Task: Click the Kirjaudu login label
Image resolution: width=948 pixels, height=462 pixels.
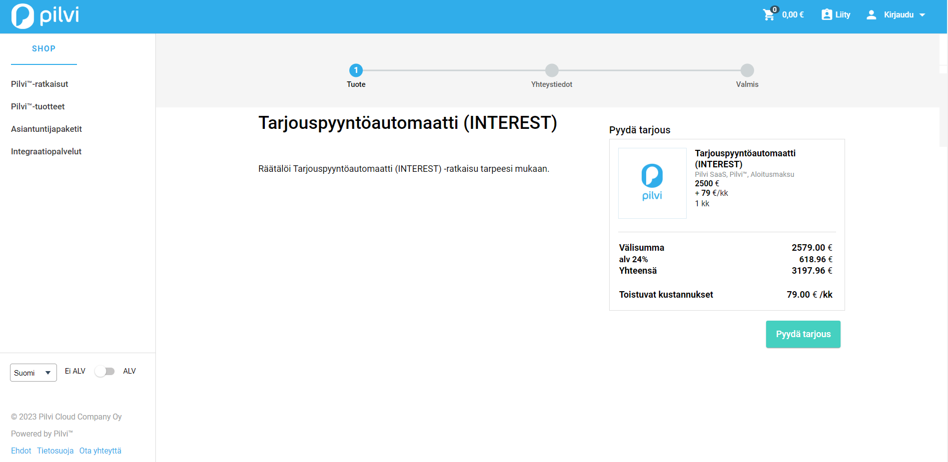Action: point(899,15)
